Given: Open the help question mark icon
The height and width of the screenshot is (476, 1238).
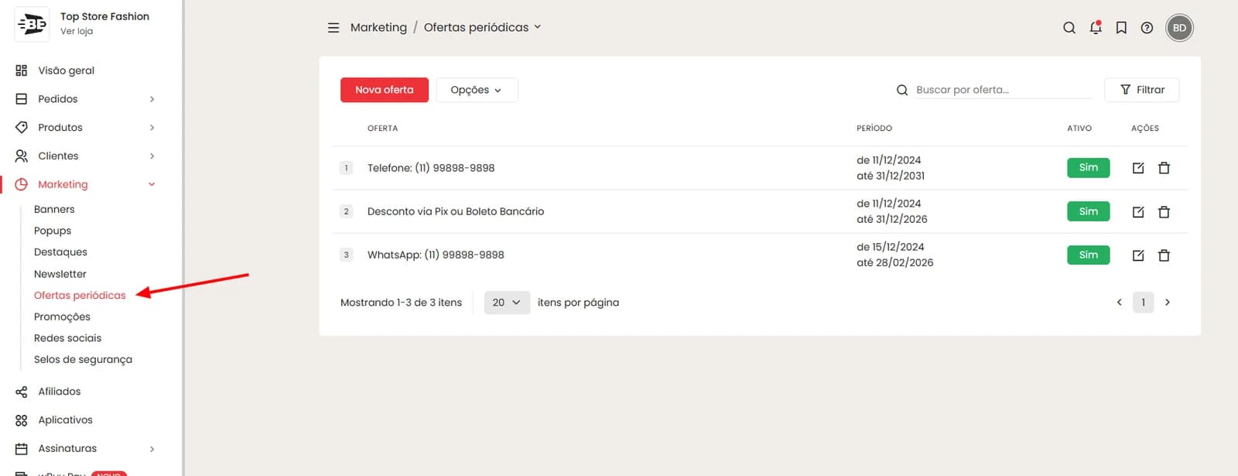Looking at the screenshot, I should [x=1147, y=28].
